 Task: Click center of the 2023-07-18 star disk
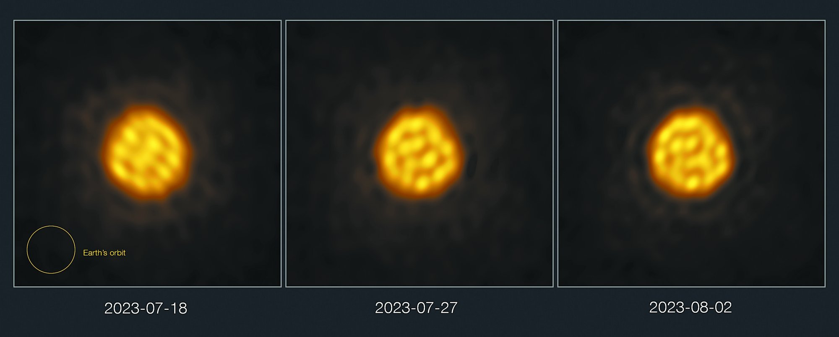[146, 152]
